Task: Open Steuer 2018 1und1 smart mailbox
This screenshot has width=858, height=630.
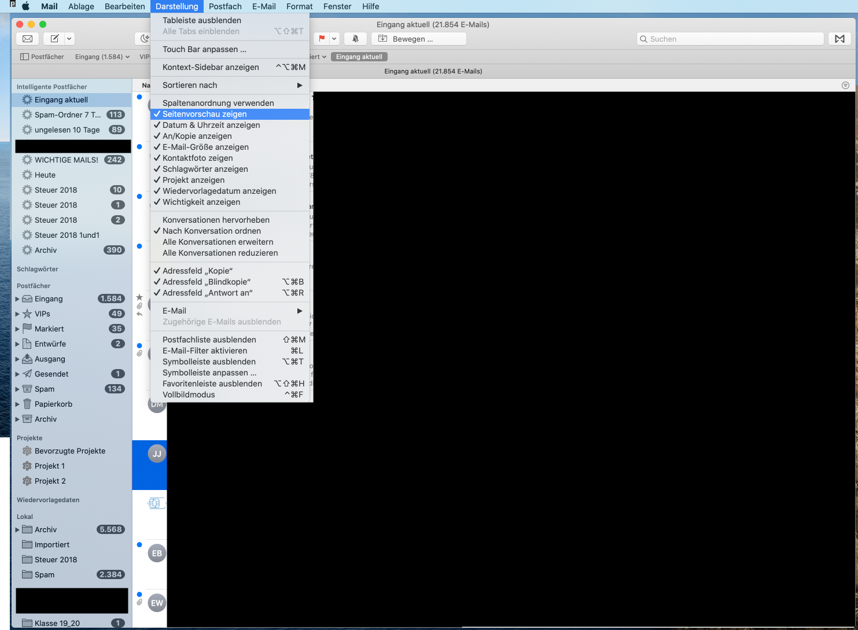Action: [72, 235]
